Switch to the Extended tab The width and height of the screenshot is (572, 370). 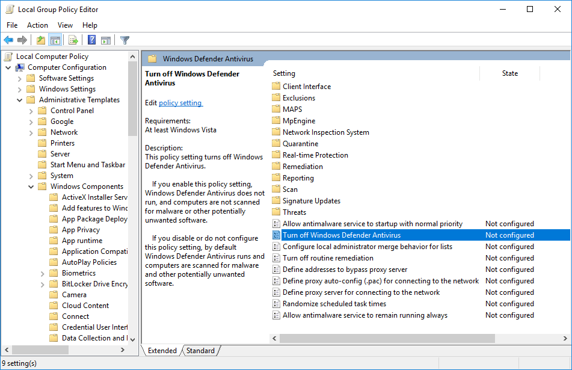162,350
